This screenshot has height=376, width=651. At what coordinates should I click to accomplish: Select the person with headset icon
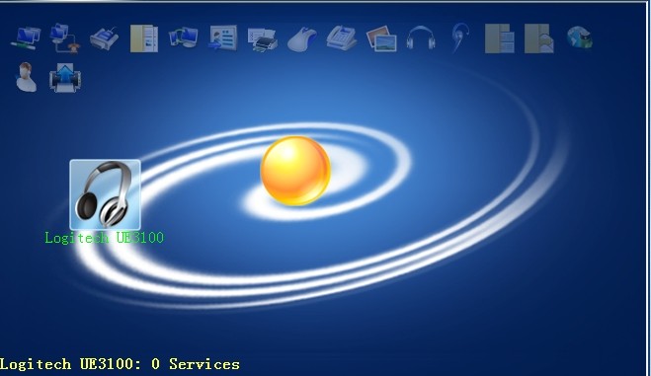point(26,77)
